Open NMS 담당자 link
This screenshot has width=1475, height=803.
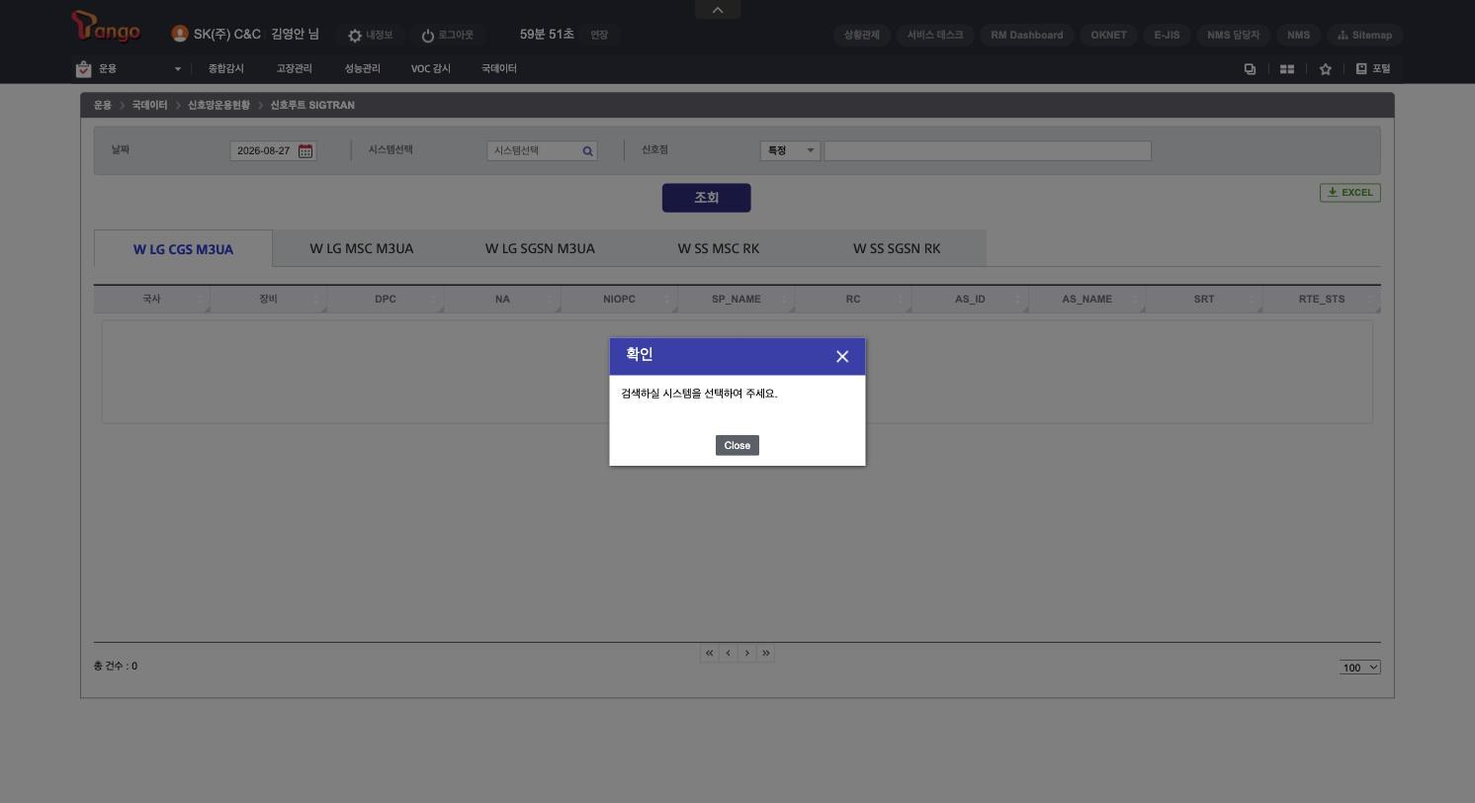pos(1233,35)
